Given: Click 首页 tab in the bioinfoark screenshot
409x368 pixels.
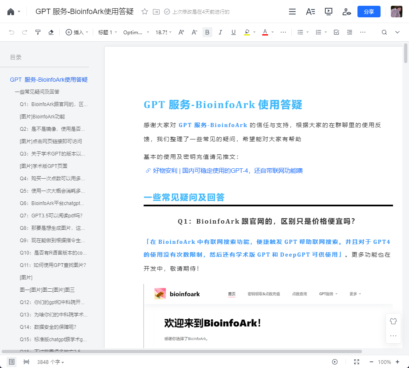Looking at the screenshot, I should pyautogui.click(x=232, y=294).
